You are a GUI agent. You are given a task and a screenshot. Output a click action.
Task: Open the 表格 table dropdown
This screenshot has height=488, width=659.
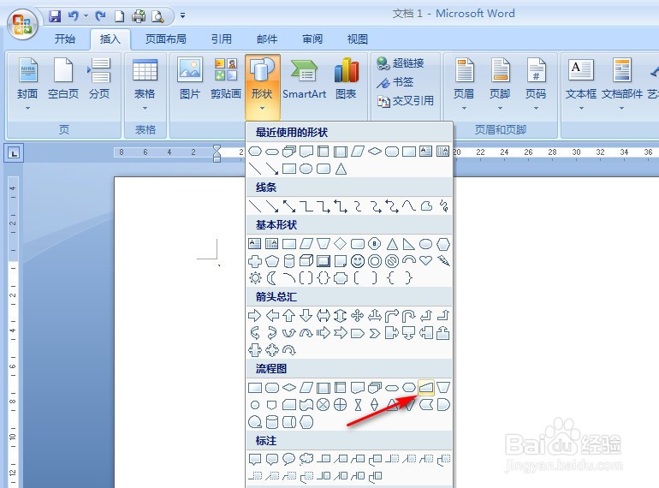[145, 84]
